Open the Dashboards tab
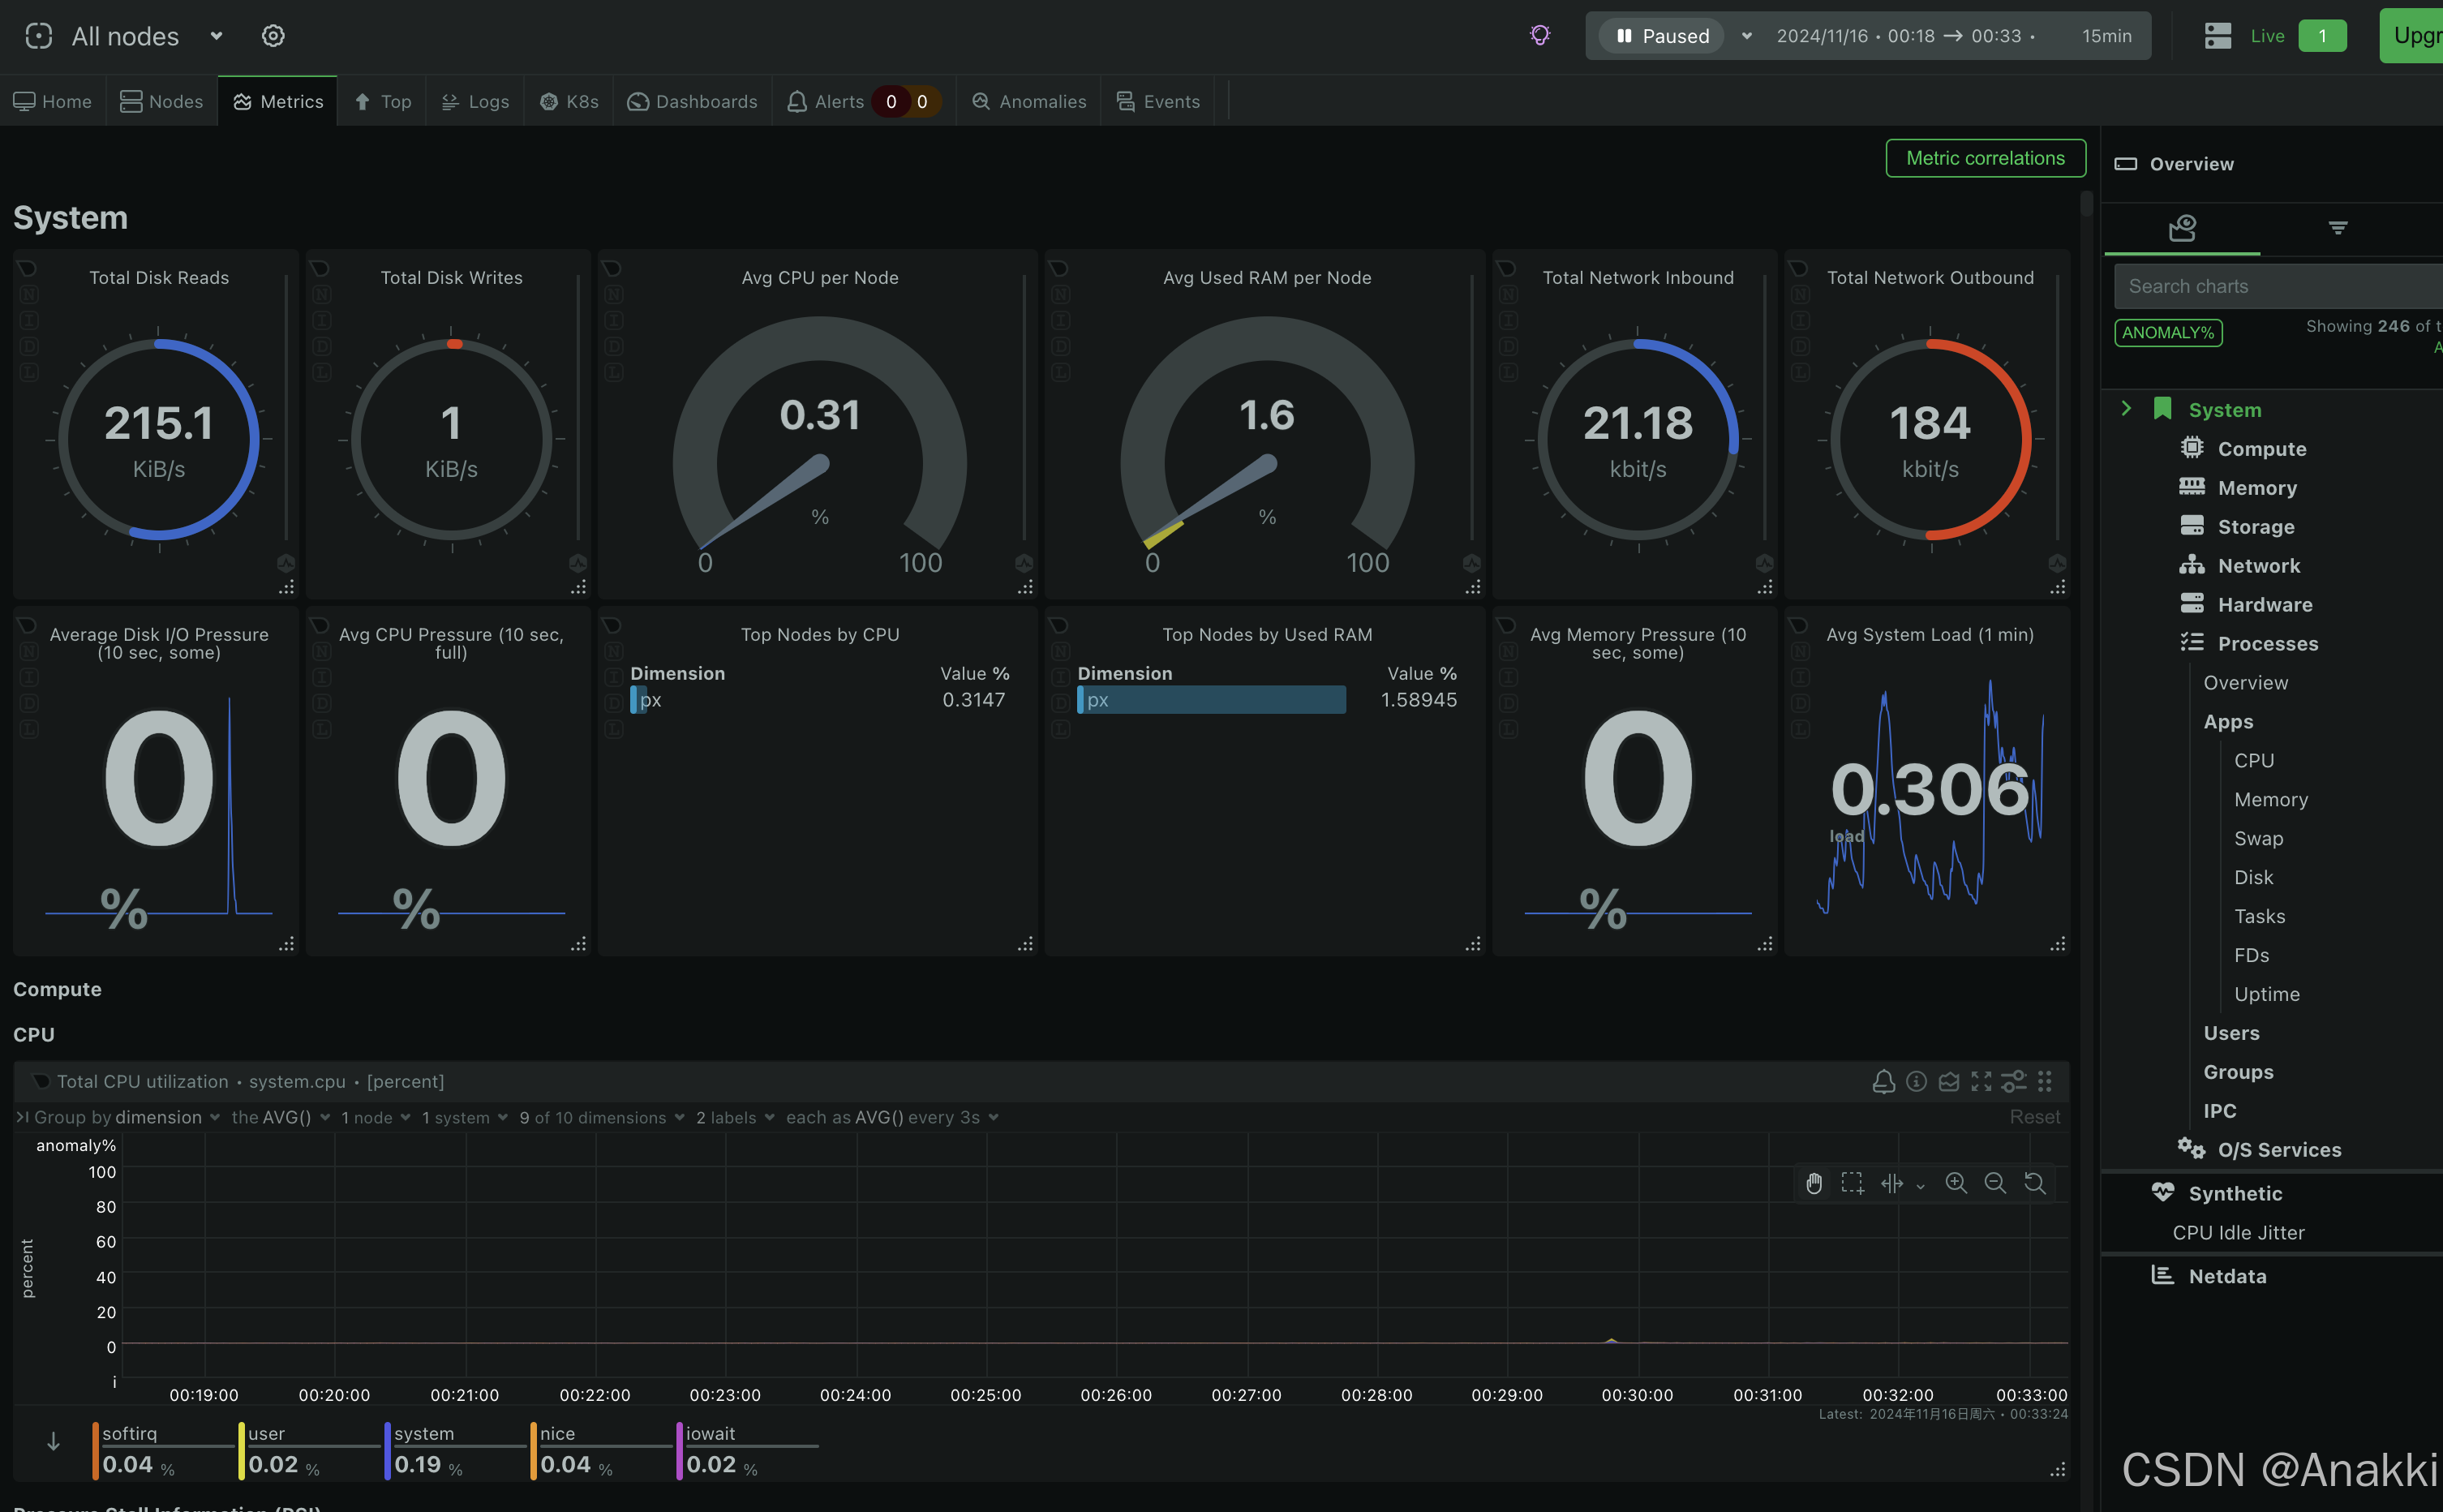Viewport: 2443px width, 1512px height. pyautogui.click(x=693, y=101)
